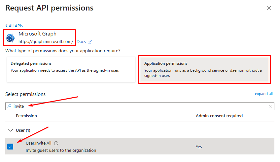Click the Microsoft Graph logo icon
Screen dimensions: 280x162
coord(10,38)
